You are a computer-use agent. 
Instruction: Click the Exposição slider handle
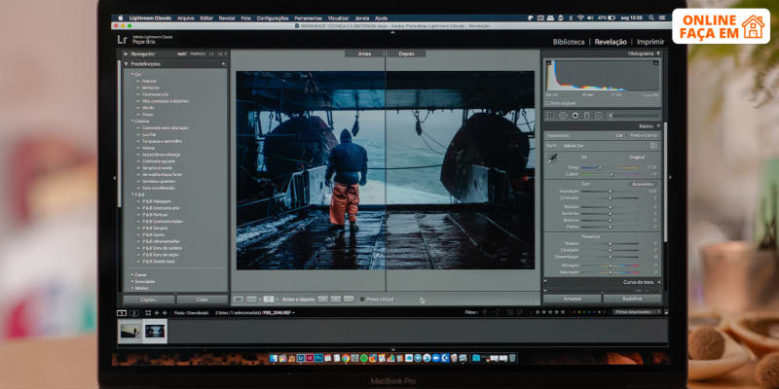(611, 191)
